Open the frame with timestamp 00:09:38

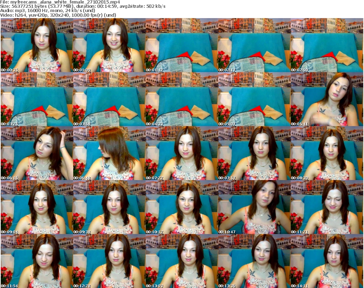coord(109,207)
